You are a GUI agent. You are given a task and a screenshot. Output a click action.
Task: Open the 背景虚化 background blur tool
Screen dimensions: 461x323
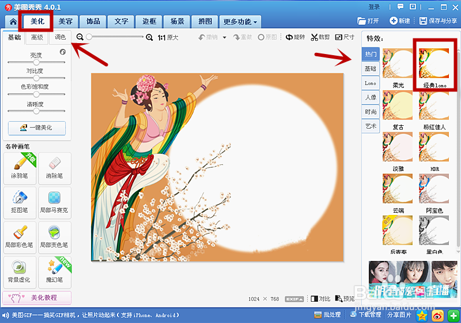(20, 272)
